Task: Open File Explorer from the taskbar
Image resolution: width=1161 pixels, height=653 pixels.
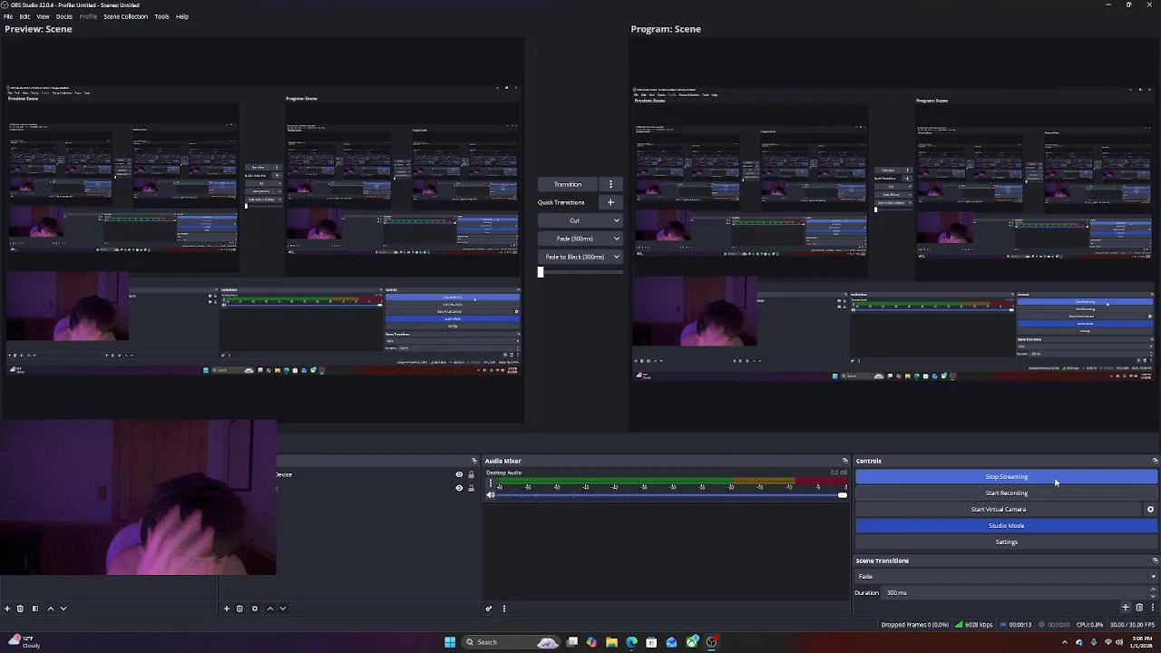Action: pyautogui.click(x=611, y=642)
